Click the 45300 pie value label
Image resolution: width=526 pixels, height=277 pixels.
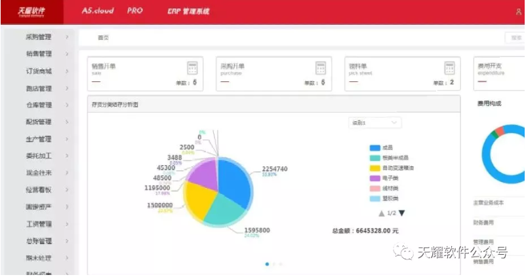click(x=166, y=168)
